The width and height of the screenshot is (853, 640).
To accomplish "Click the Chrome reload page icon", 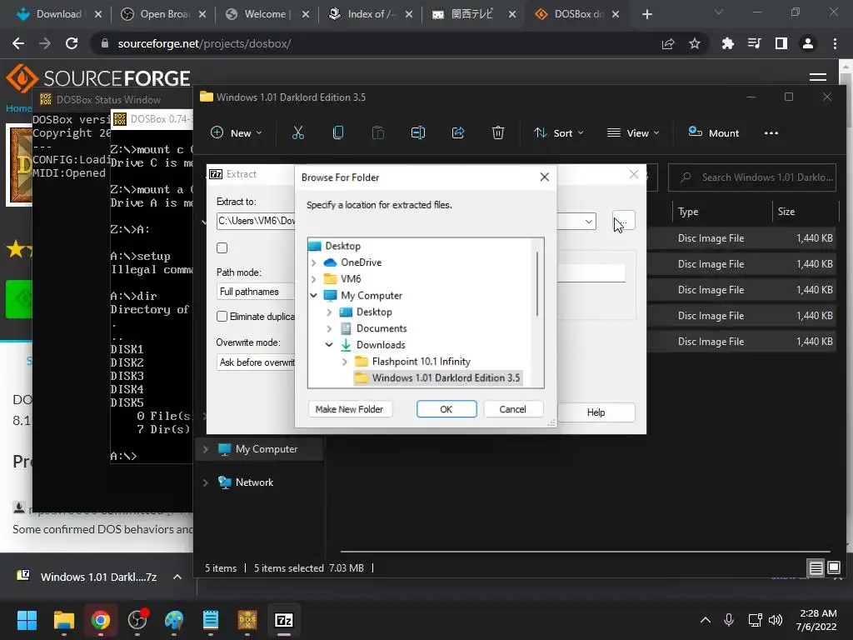I will click(72, 43).
